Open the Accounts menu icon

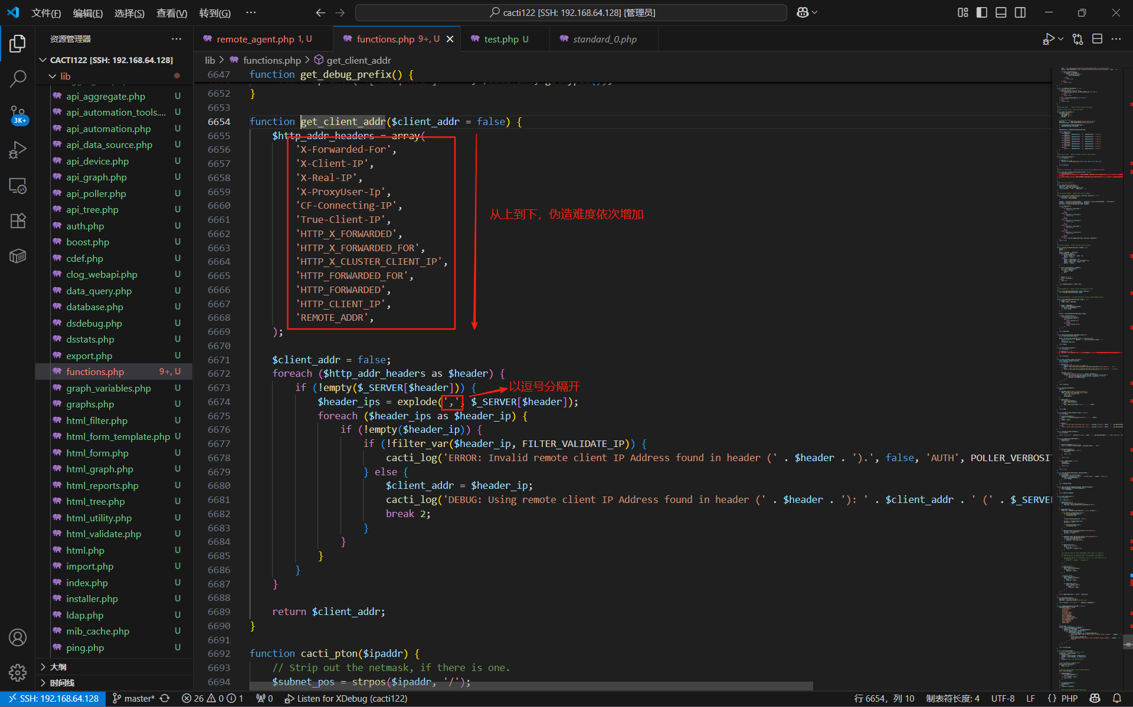[x=18, y=637]
